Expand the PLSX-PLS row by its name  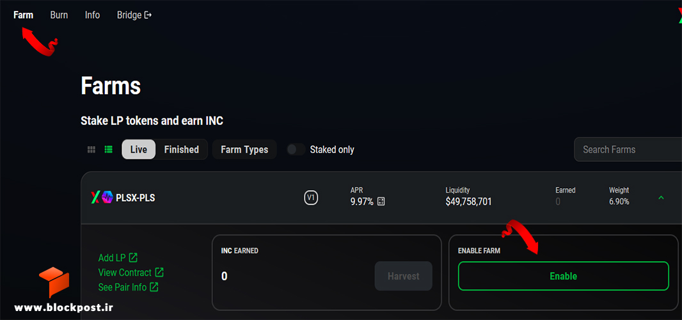(135, 198)
